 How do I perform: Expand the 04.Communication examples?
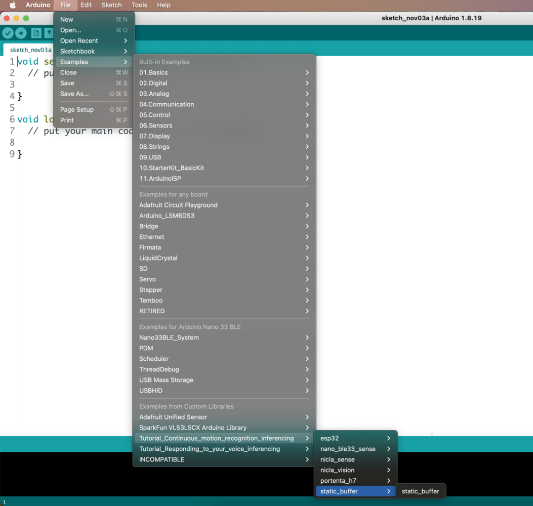click(x=224, y=104)
